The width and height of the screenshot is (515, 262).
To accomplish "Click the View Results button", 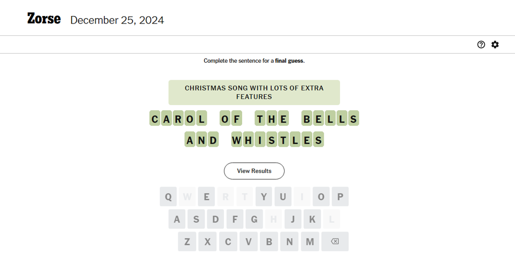I will click(254, 171).
